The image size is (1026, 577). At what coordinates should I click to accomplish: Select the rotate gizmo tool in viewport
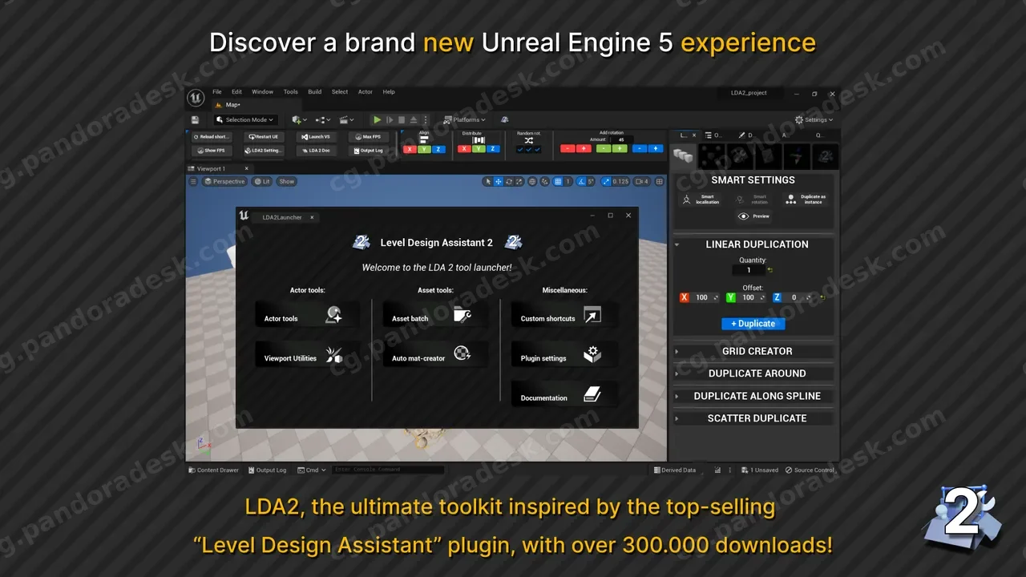(x=509, y=181)
